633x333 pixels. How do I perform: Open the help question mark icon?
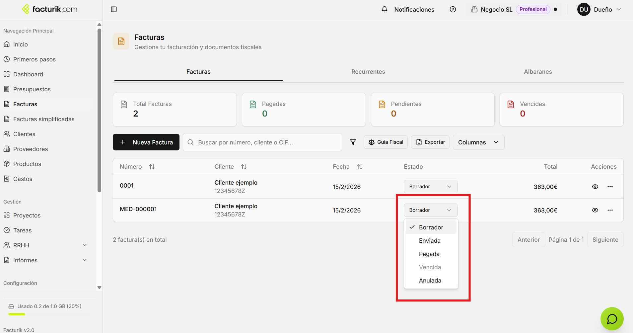pyautogui.click(x=453, y=9)
